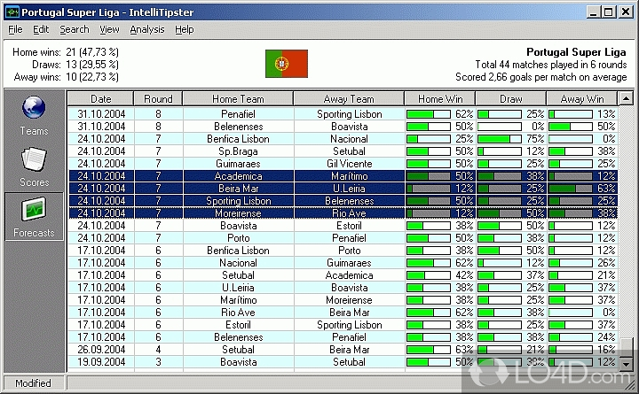This screenshot has height=394, width=639.
Task: Click the vertical scrollbar track
Action: point(626,220)
